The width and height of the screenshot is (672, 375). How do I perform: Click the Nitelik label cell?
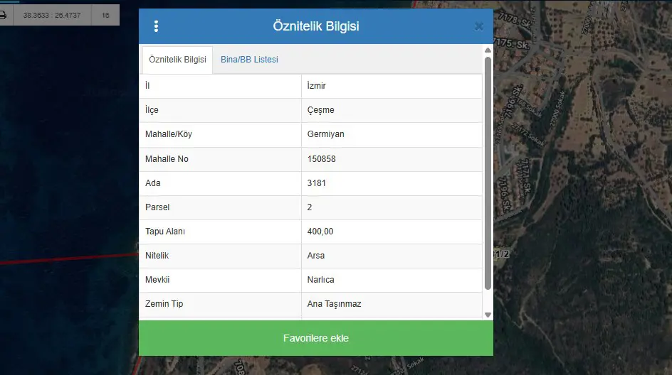pos(220,256)
